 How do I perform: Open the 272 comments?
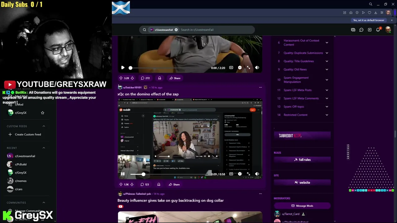(145, 78)
